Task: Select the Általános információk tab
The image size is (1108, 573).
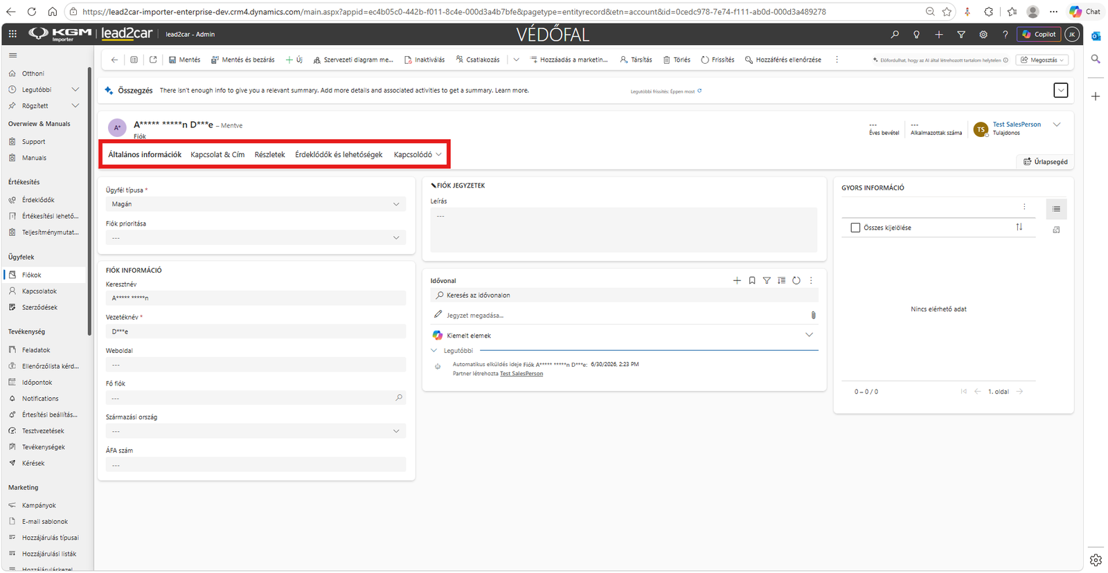Action: point(145,154)
